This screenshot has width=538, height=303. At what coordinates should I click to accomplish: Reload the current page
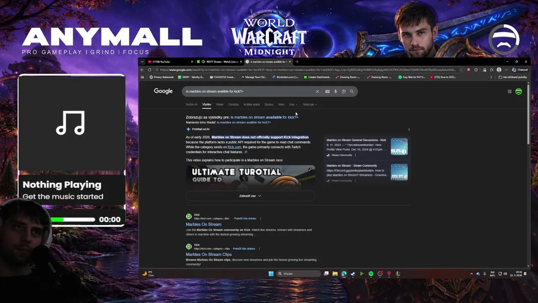(x=149, y=70)
